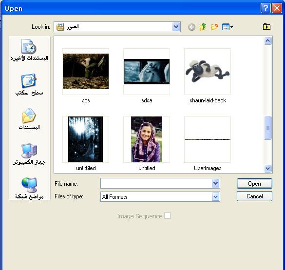Select the untitled portrait thumbnail
This screenshot has height=270, width=285.
pos(147,139)
